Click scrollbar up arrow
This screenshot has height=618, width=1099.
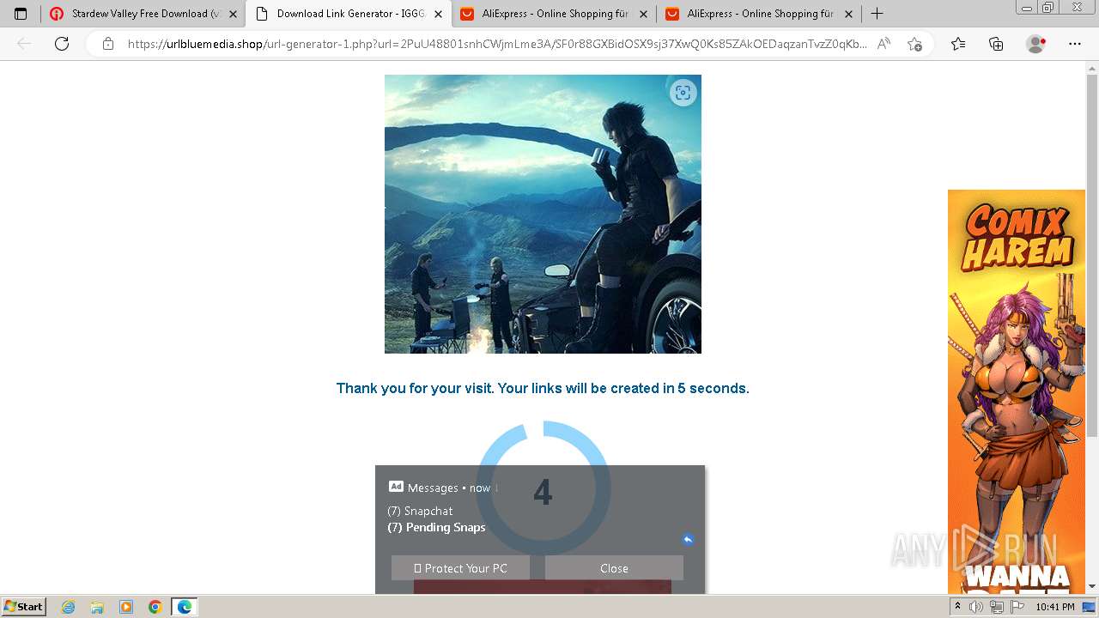pyautogui.click(x=1092, y=67)
